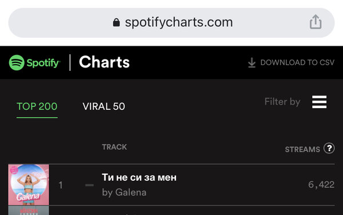Open the track Ти не си за мен
The height and width of the screenshot is (215, 343).
pos(139,177)
